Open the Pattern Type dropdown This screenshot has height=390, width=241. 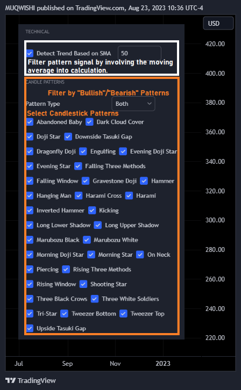click(x=133, y=104)
